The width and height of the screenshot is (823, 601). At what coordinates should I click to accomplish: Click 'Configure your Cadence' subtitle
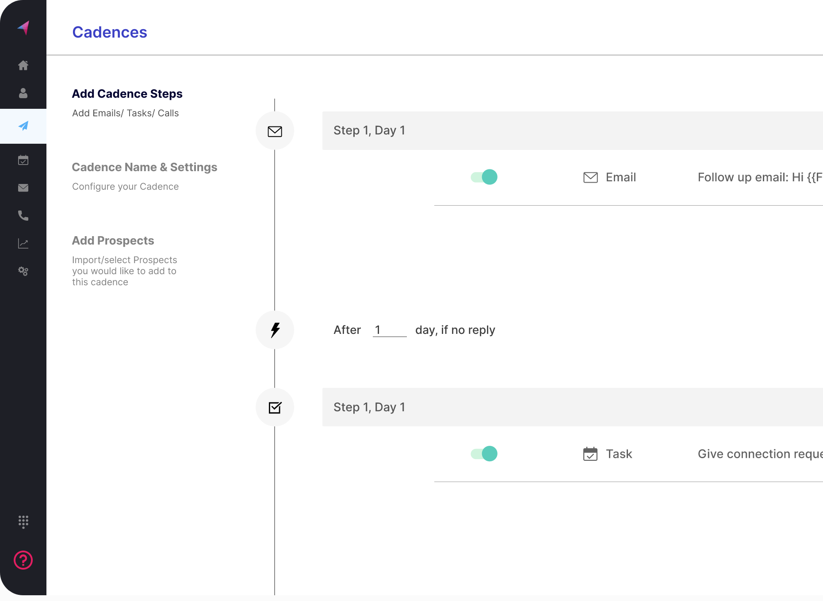(126, 187)
